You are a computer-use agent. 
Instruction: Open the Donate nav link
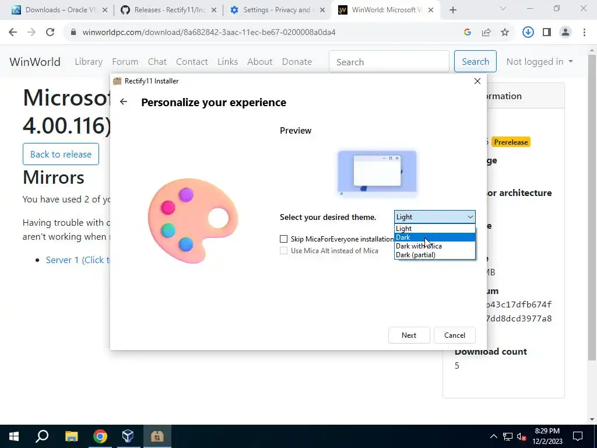pyautogui.click(x=297, y=62)
